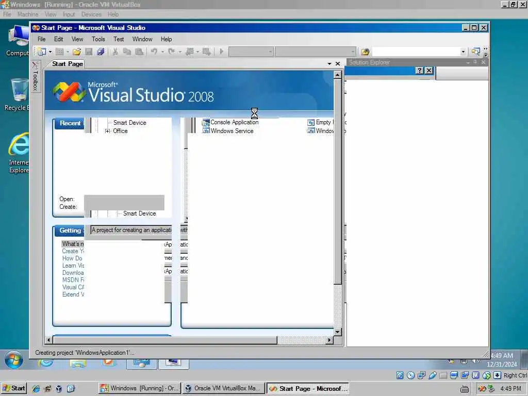
Task: Open the VirtualBox Machine menu
Action: tap(28, 14)
